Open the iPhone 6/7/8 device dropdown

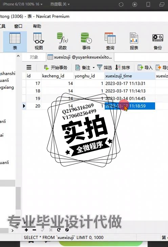coord(22,4)
